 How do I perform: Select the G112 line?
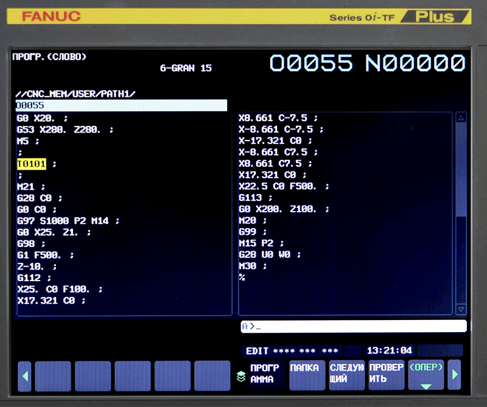coord(34,278)
